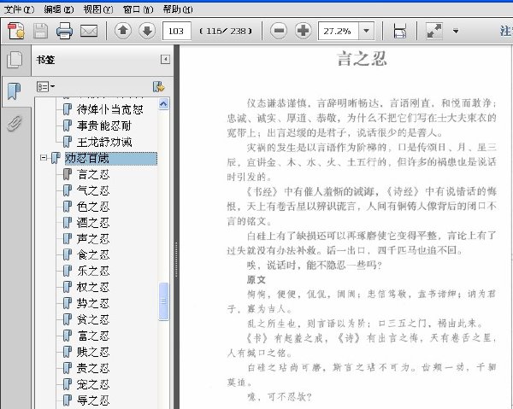Zoom in with the plus button
Viewport: 513px width, 409px height.
(x=304, y=31)
